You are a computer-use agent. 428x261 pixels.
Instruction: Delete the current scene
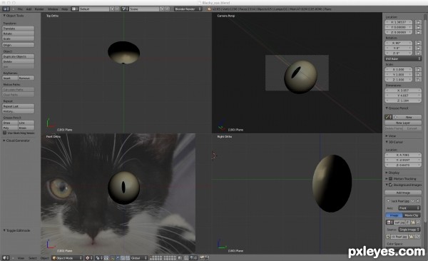click(x=168, y=9)
